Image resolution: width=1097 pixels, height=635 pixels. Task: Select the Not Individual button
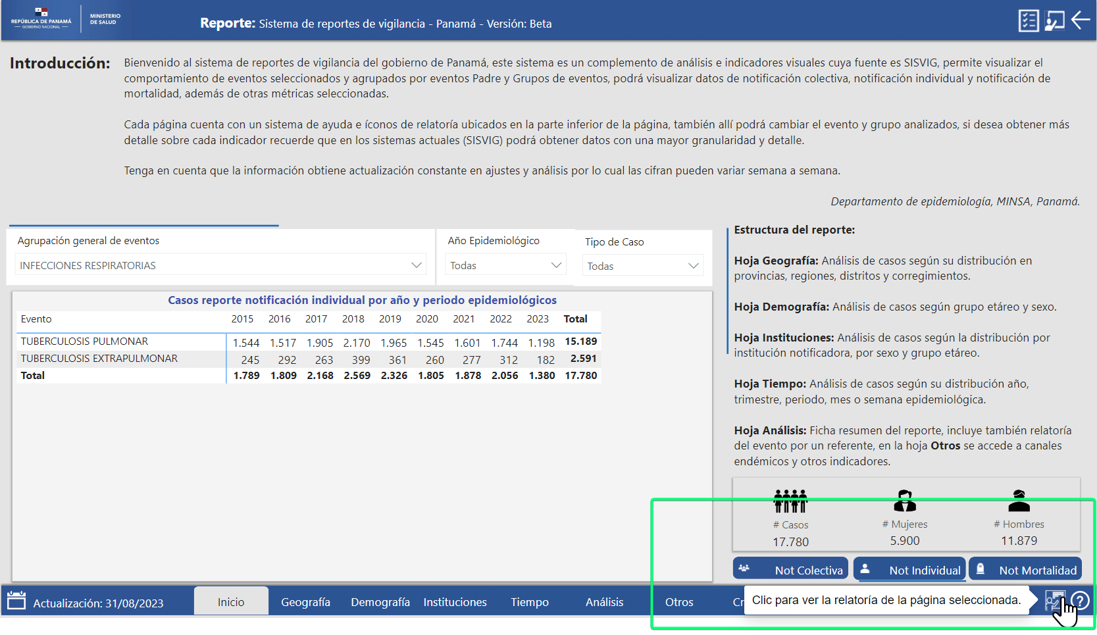[910, 570]
